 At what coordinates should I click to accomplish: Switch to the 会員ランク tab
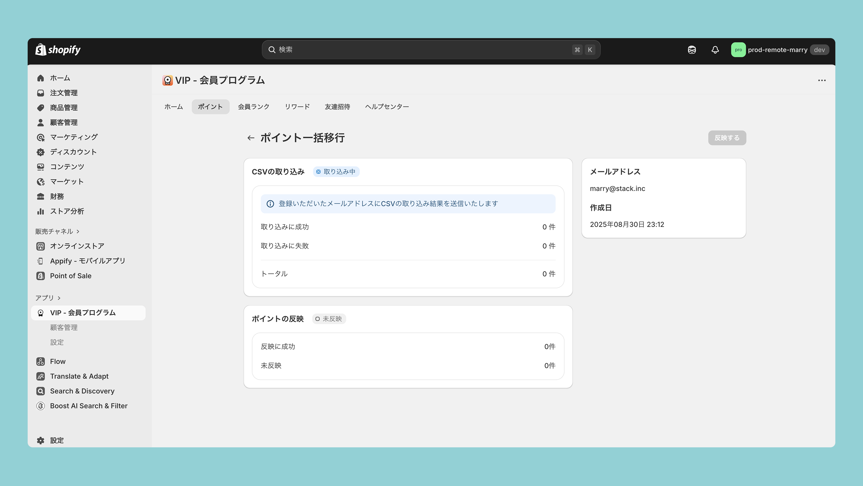click(253, 107)
